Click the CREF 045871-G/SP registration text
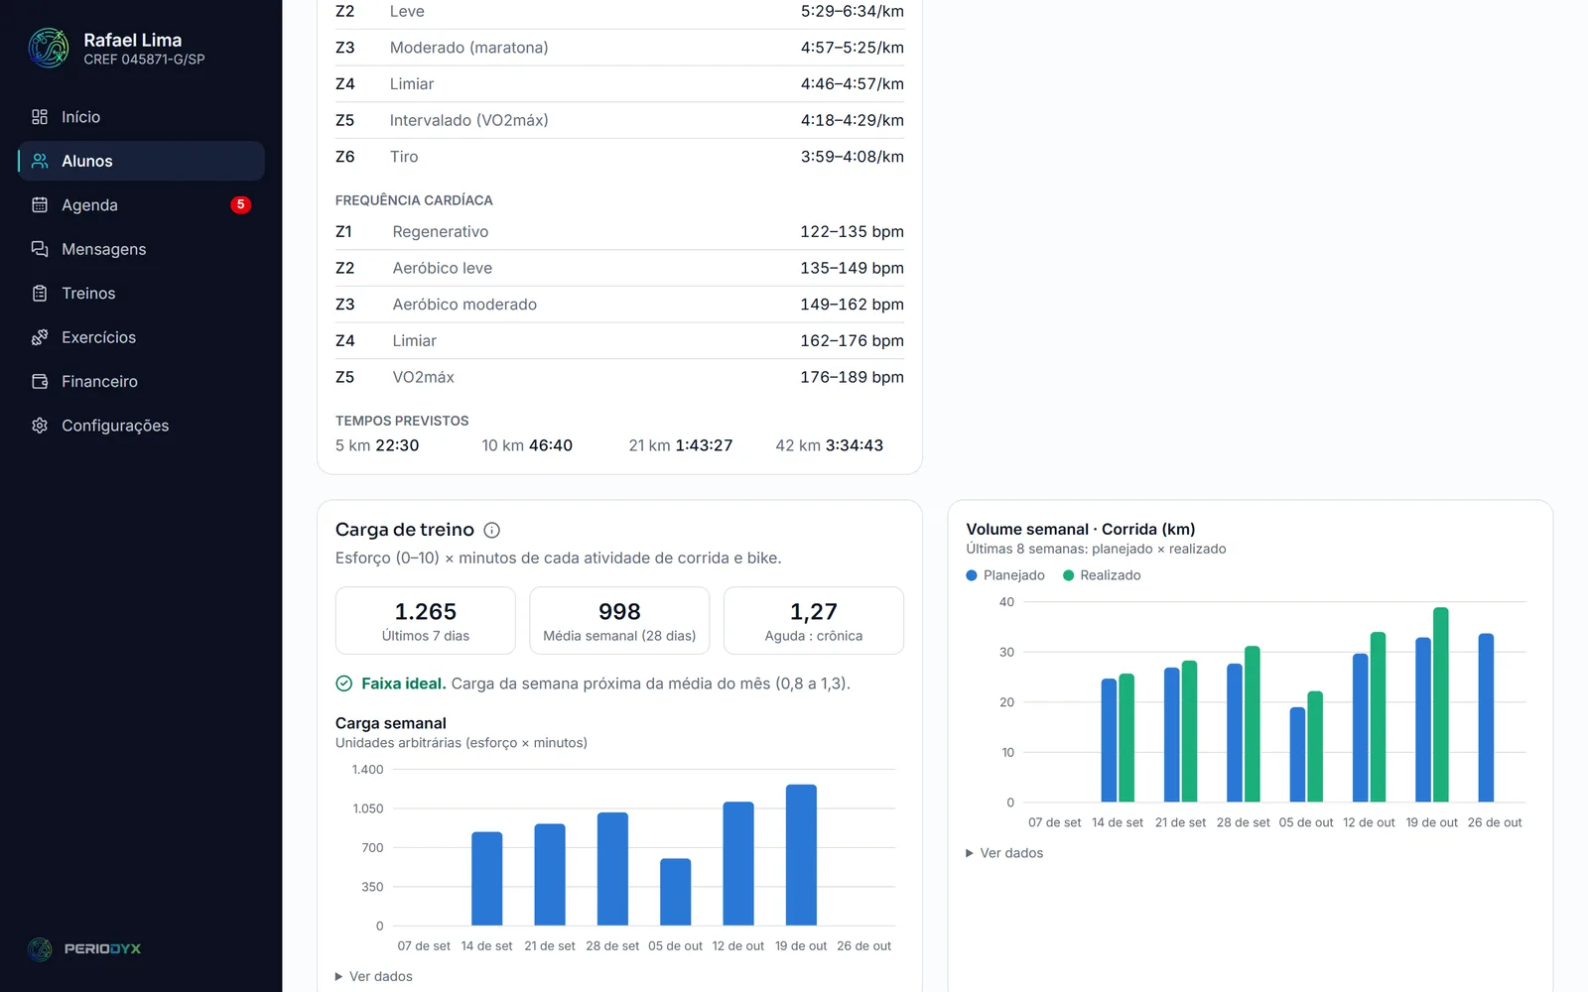The height and width of the screenshot is (992, 1588). pyautogui.click(x=144, y=60)
